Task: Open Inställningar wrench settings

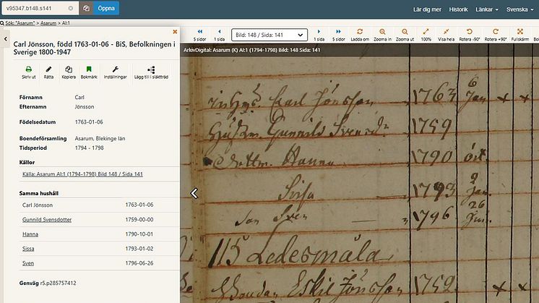Action: [115, 69]
